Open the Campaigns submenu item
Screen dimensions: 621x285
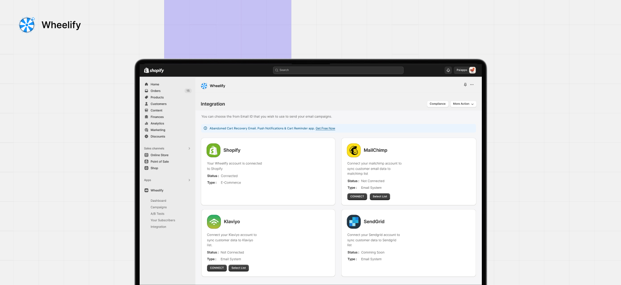(159, 207)
